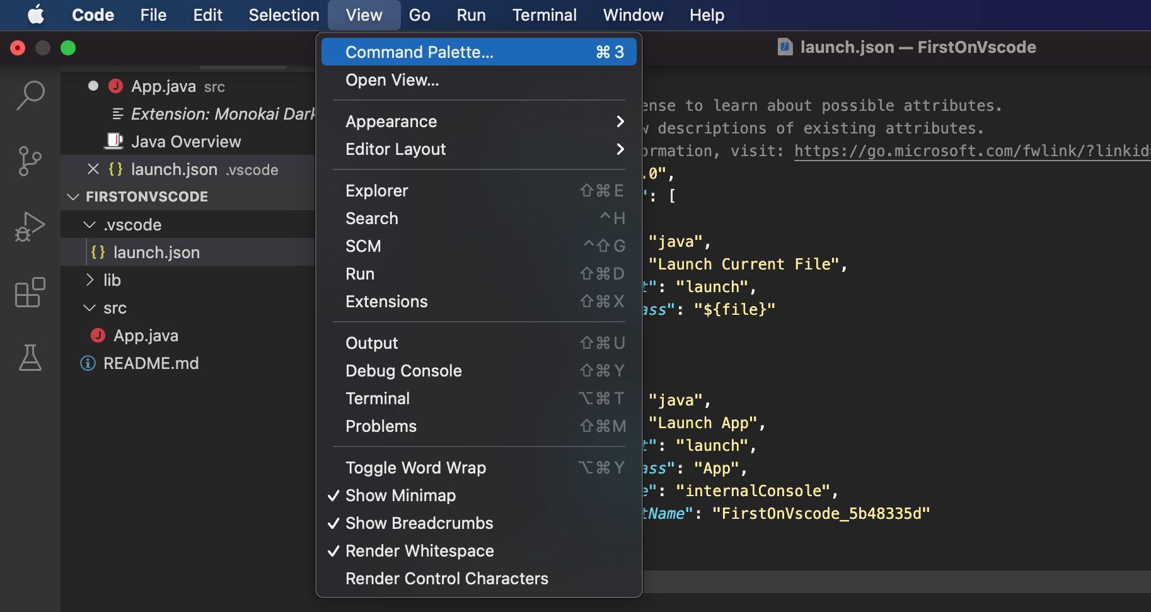Open the Source Control activity icon
Viewport: 1151px width, 612px height.
(30, 161)
